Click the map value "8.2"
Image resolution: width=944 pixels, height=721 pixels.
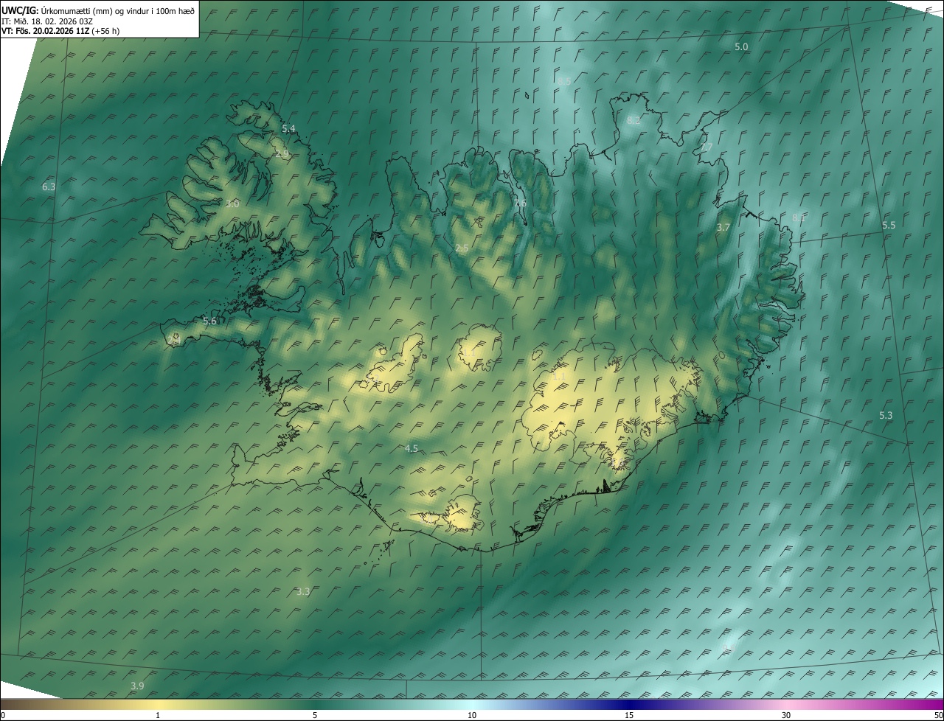[634, 120]
